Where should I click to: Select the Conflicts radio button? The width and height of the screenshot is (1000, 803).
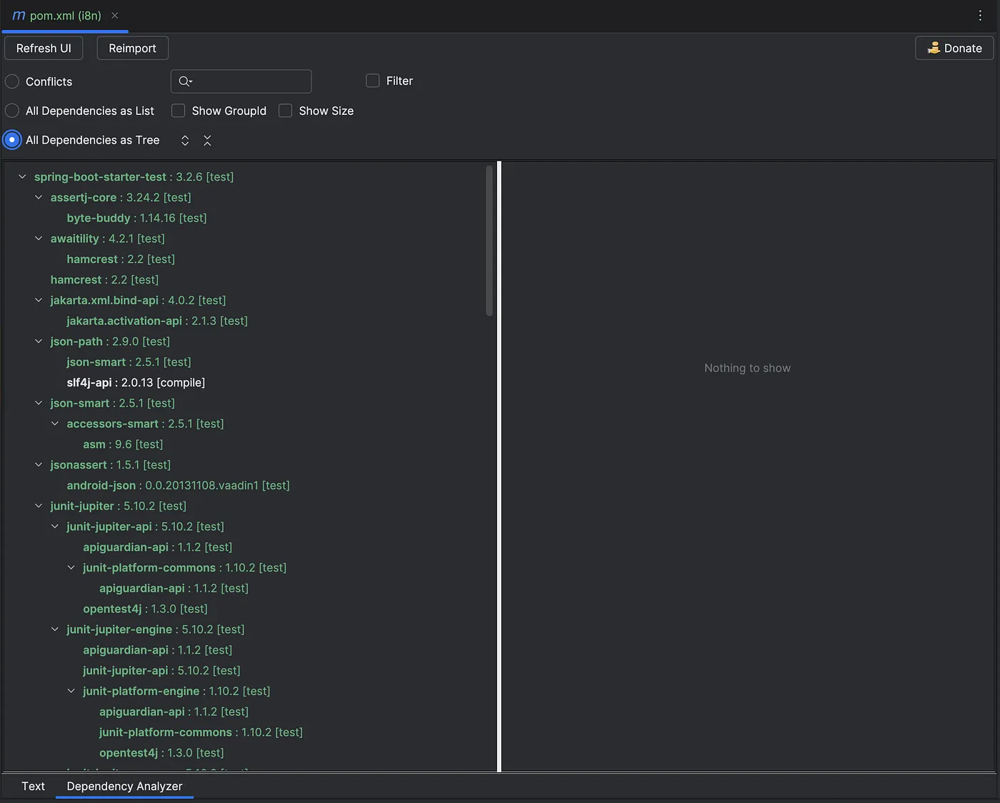tap(12, 81)
